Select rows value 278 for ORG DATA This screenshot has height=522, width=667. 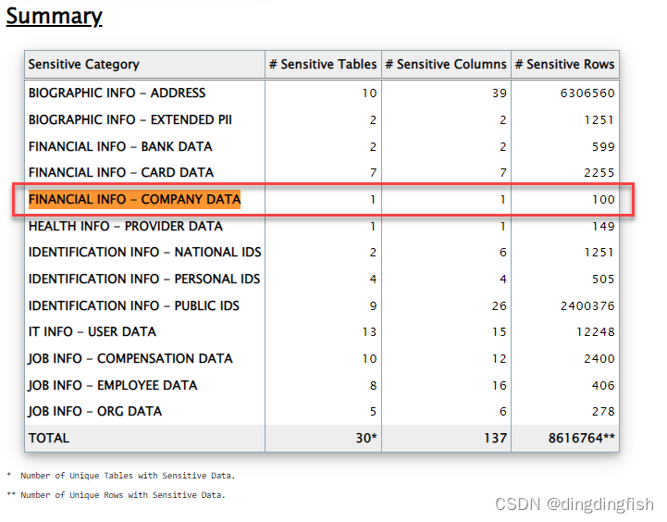[x=603, y=411]
